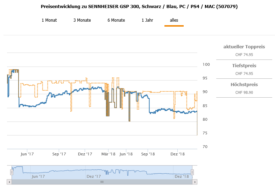
Task: Click the Jun '17 main chart axis label
Action: pyautogui.click(x=27, y=154)
